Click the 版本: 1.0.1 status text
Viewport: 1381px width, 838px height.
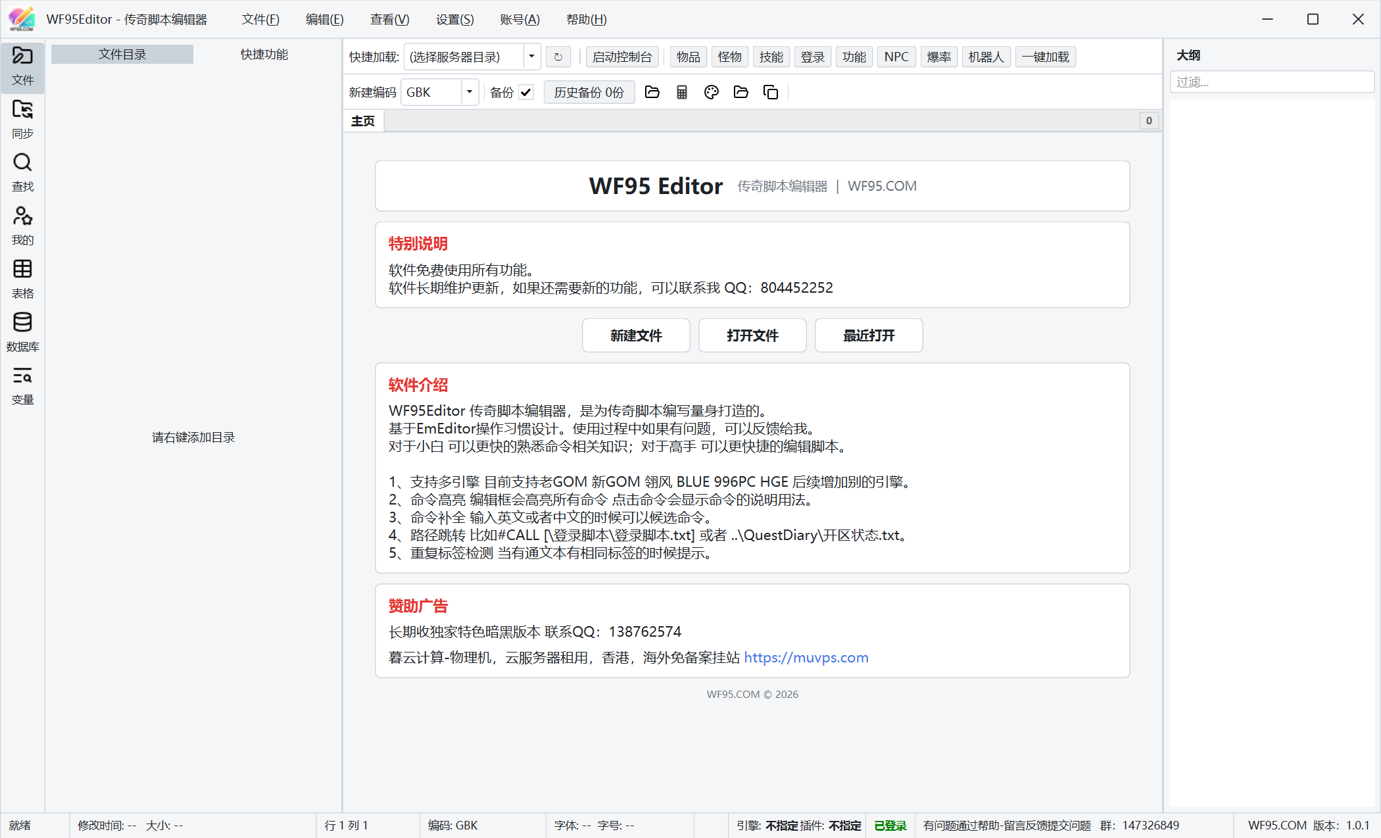click(1342, 826)
